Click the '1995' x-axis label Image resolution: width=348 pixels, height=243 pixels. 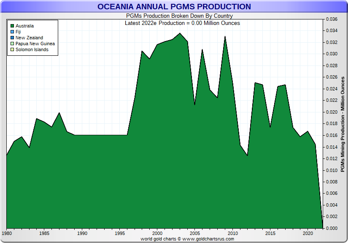[x=120, y=233]
